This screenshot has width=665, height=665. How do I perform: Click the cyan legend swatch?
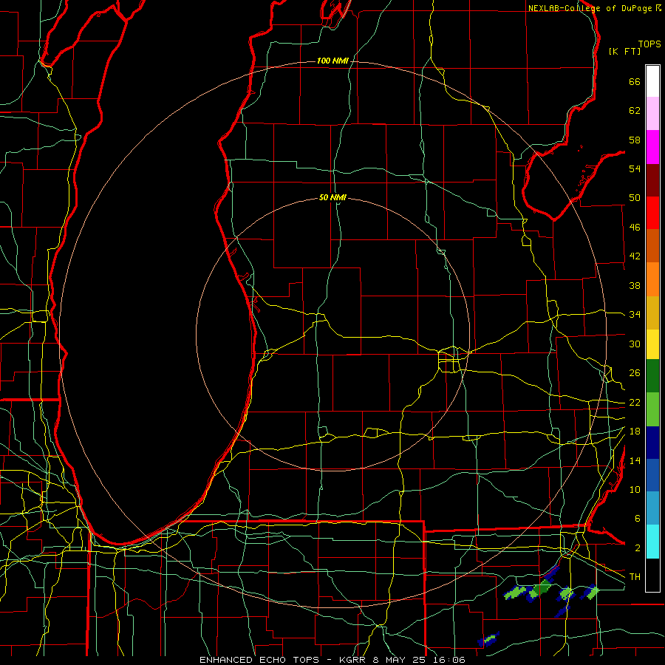tap(652, 542)
